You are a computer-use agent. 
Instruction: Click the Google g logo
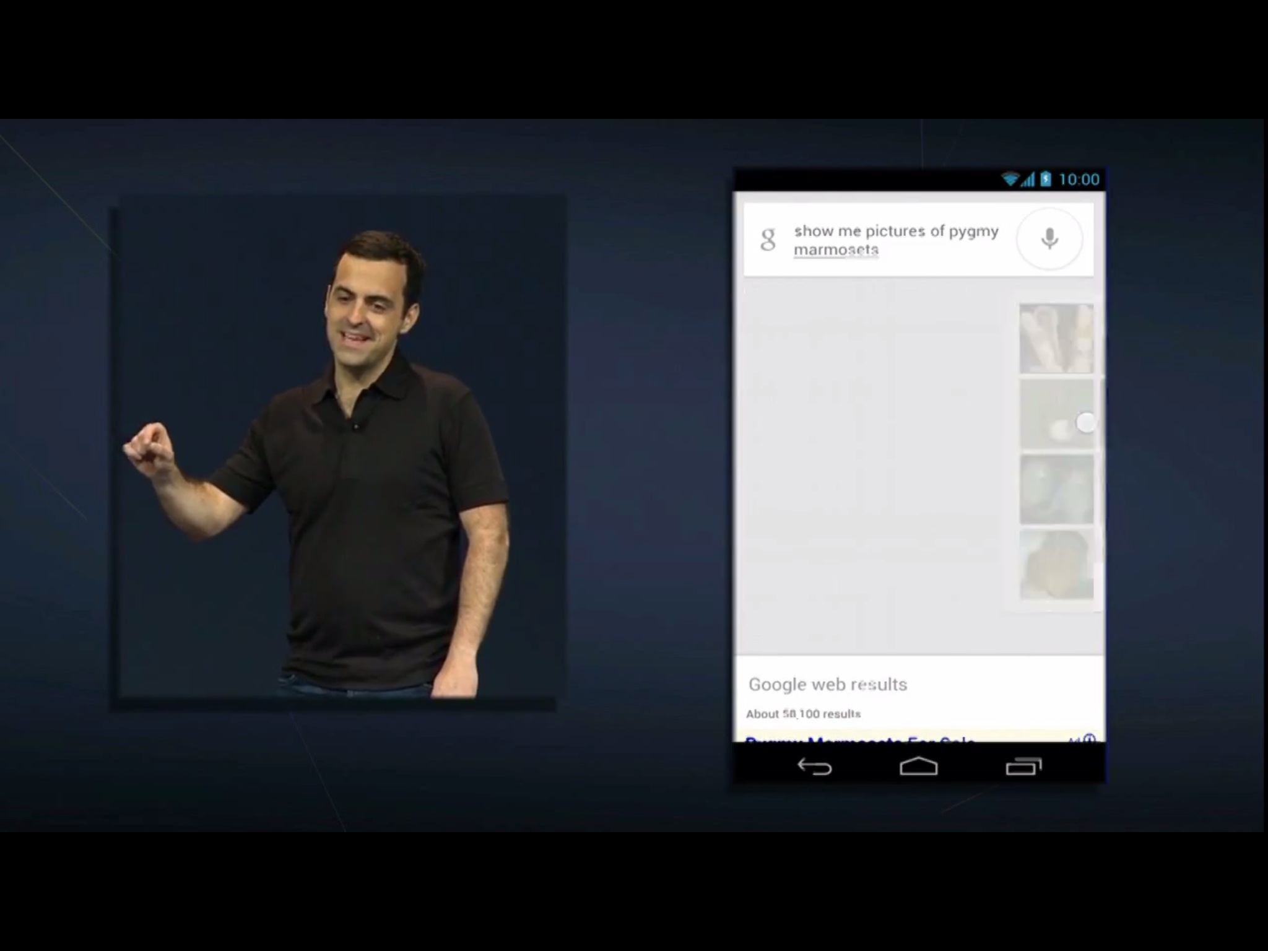click(x=768, y=239)
